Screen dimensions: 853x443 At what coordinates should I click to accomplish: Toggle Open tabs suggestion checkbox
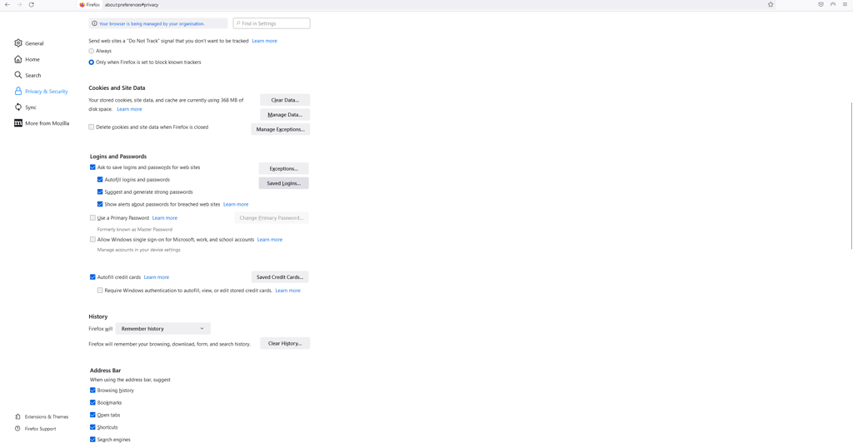[x=92, y=415]
